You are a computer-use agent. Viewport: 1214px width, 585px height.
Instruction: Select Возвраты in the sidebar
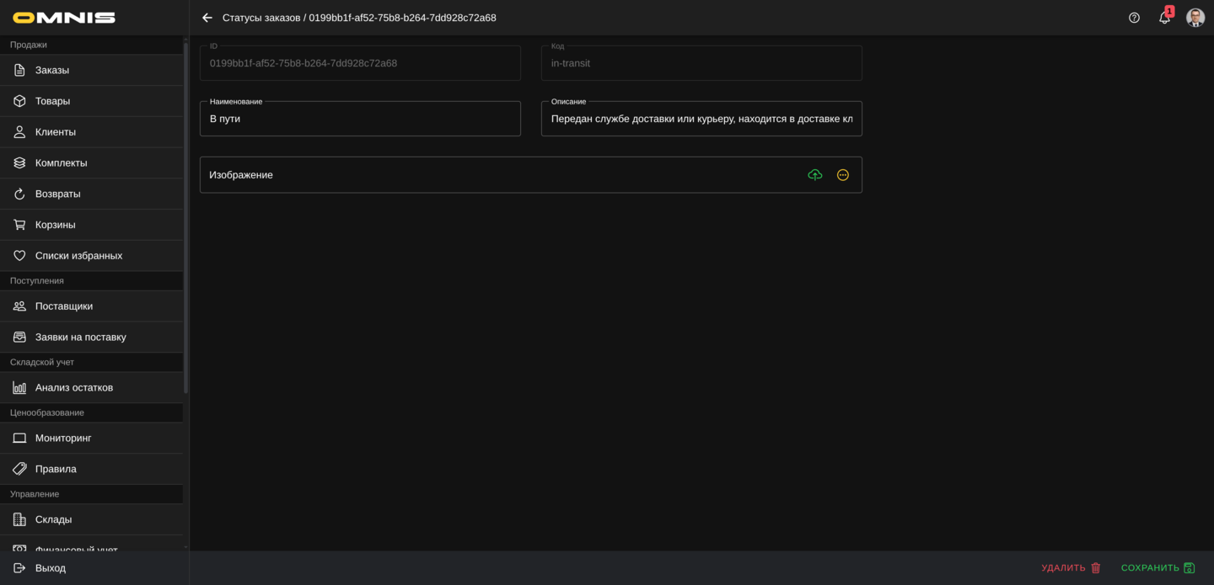coord(57,194)
